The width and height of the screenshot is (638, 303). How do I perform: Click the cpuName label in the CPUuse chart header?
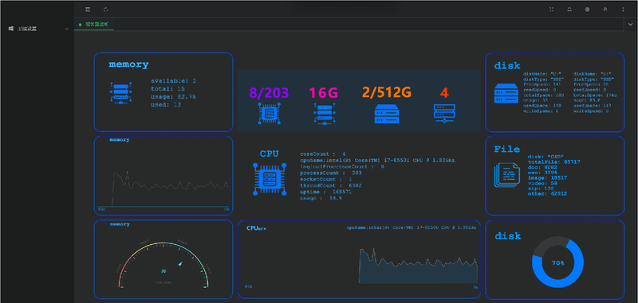click(412, 228)
